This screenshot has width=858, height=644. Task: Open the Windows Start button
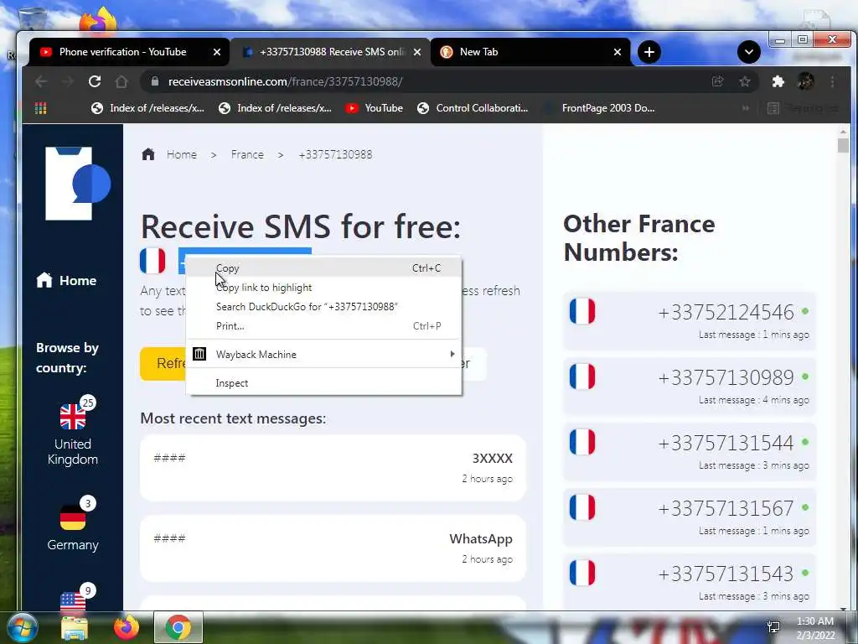[22, 627]
